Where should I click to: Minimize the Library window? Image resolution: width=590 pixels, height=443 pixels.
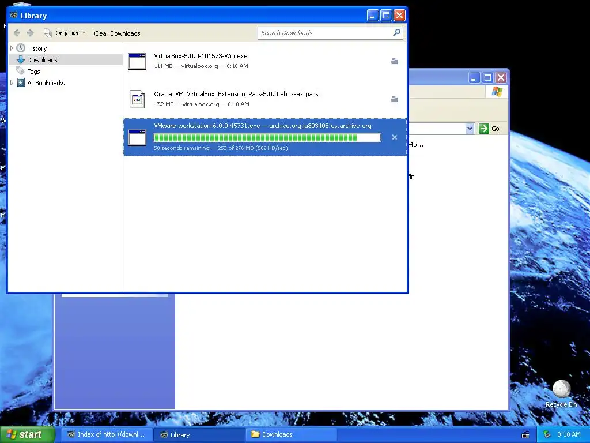pyautogui.click(x=373, y=16)
